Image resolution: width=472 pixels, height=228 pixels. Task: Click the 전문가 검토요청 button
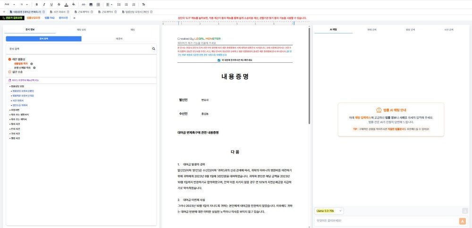(12, 17)
